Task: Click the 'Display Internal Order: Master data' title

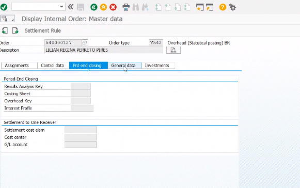Action: click(72, 19)
